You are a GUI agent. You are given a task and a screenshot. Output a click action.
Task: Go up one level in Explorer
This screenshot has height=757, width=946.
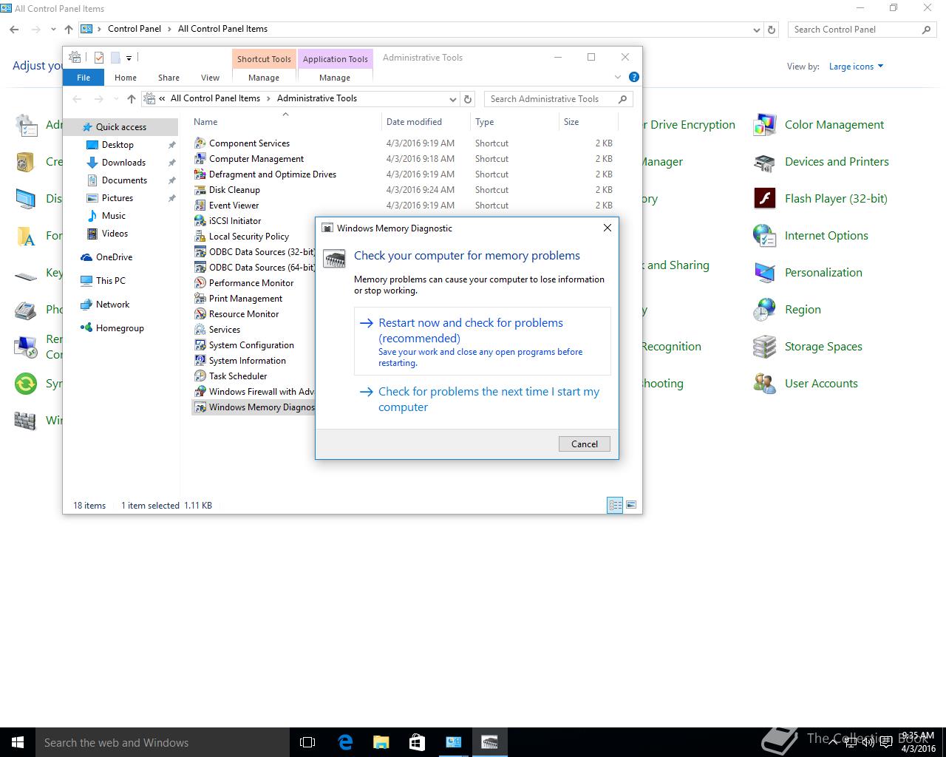(x=131, y=99)
